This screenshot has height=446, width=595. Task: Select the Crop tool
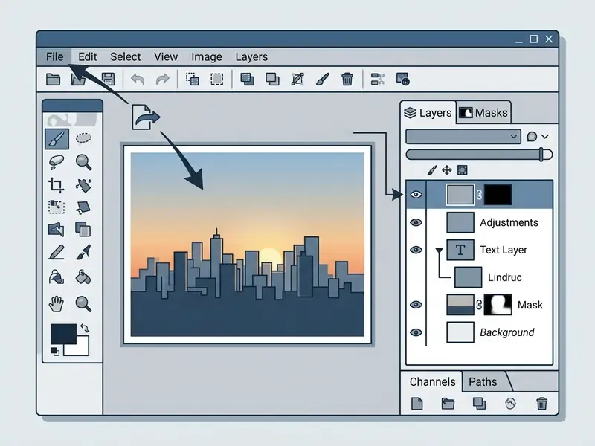point(57,185)
